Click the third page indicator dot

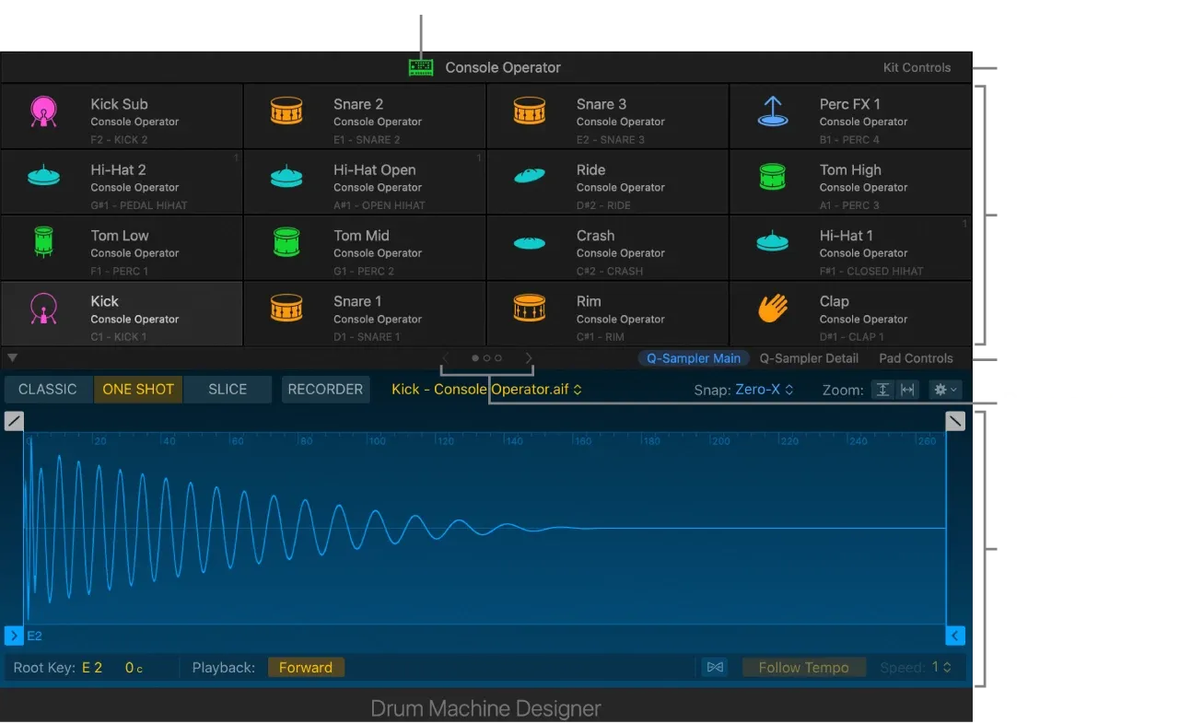[498, 358]
